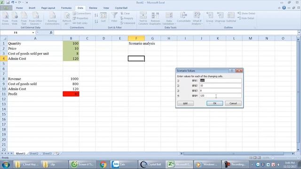Switch to the Review tab
This screenshot has height=169, width=301.
[93, 8]
